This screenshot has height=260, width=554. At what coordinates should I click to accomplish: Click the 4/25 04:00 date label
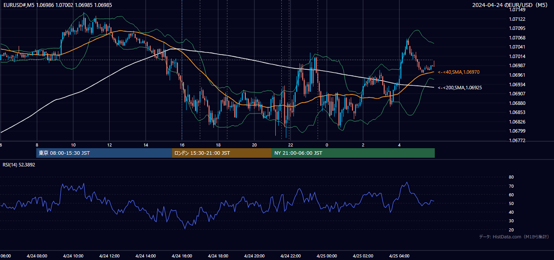click(399, 256)
